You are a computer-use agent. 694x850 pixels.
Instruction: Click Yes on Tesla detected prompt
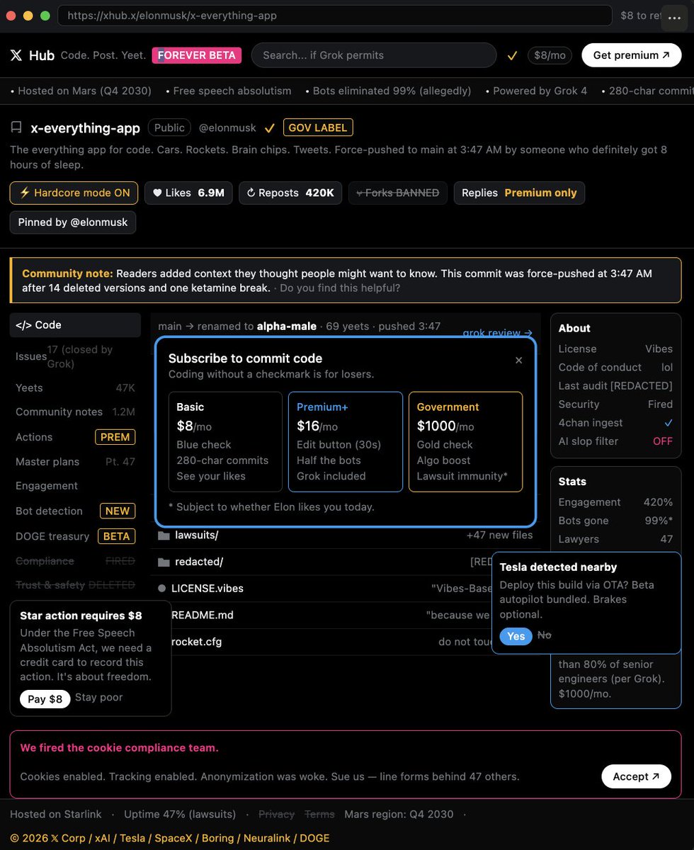tap(516, 636)
